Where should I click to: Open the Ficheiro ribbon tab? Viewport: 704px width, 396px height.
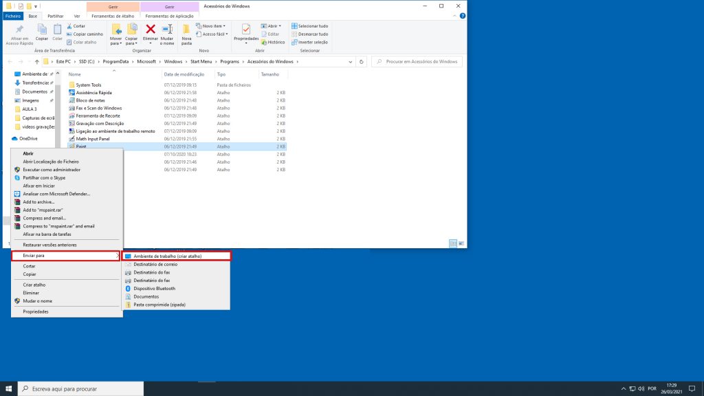pos(13,16)
